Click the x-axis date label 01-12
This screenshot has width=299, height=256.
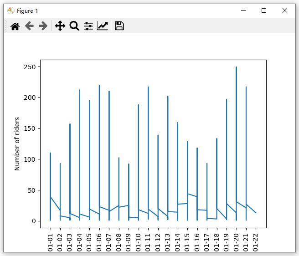coord(158,242)
